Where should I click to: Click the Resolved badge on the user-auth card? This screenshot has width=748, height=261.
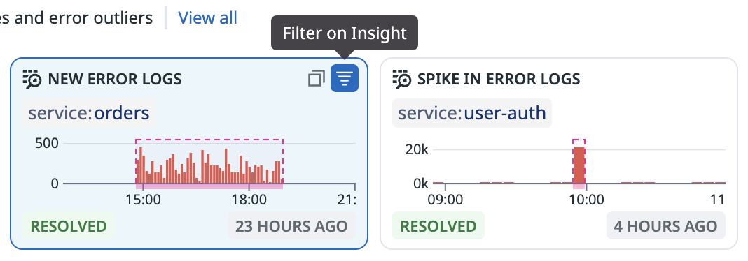coord(438,226)
